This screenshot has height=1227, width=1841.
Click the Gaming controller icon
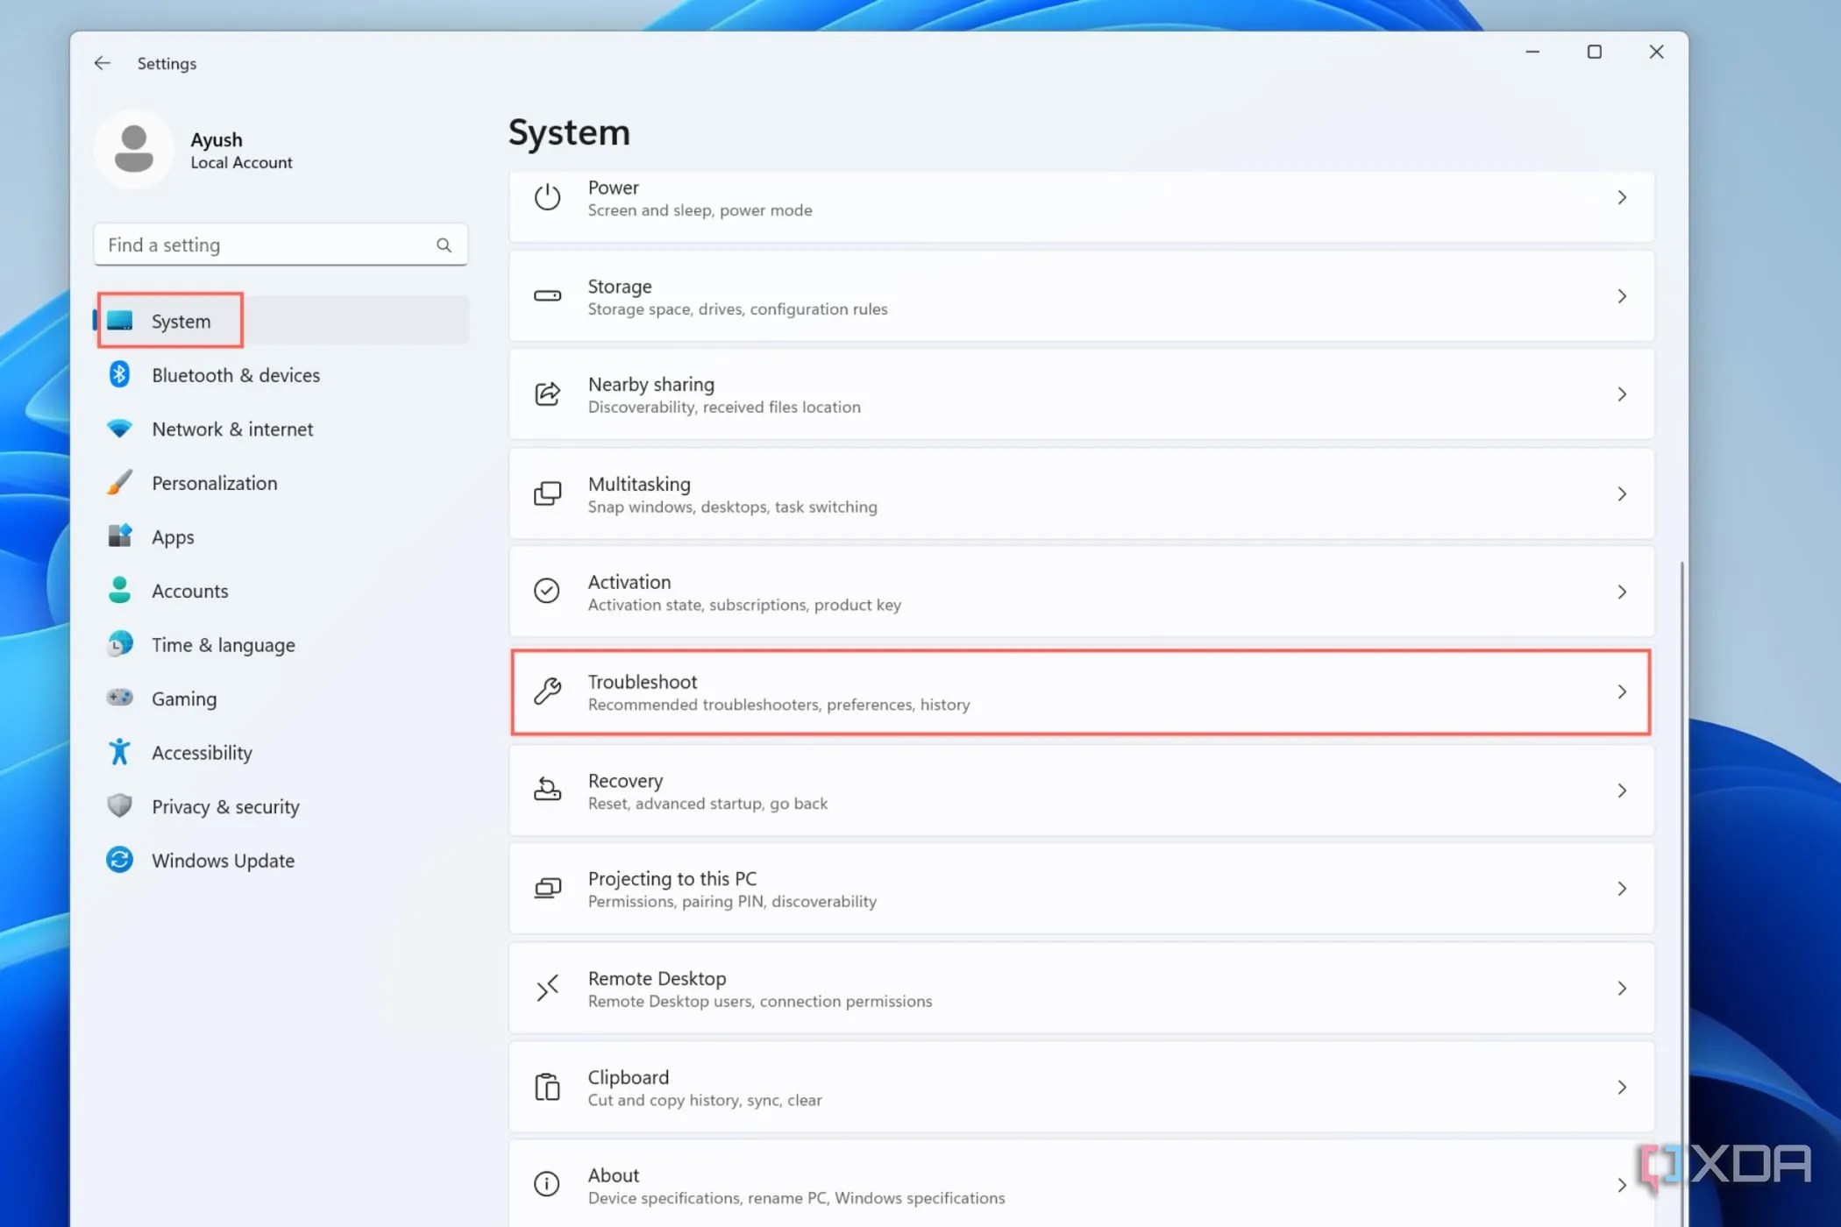point(120,698)
